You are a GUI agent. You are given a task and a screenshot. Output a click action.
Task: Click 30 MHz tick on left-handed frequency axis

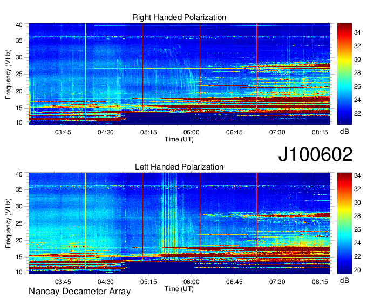[x=19, y=206]
